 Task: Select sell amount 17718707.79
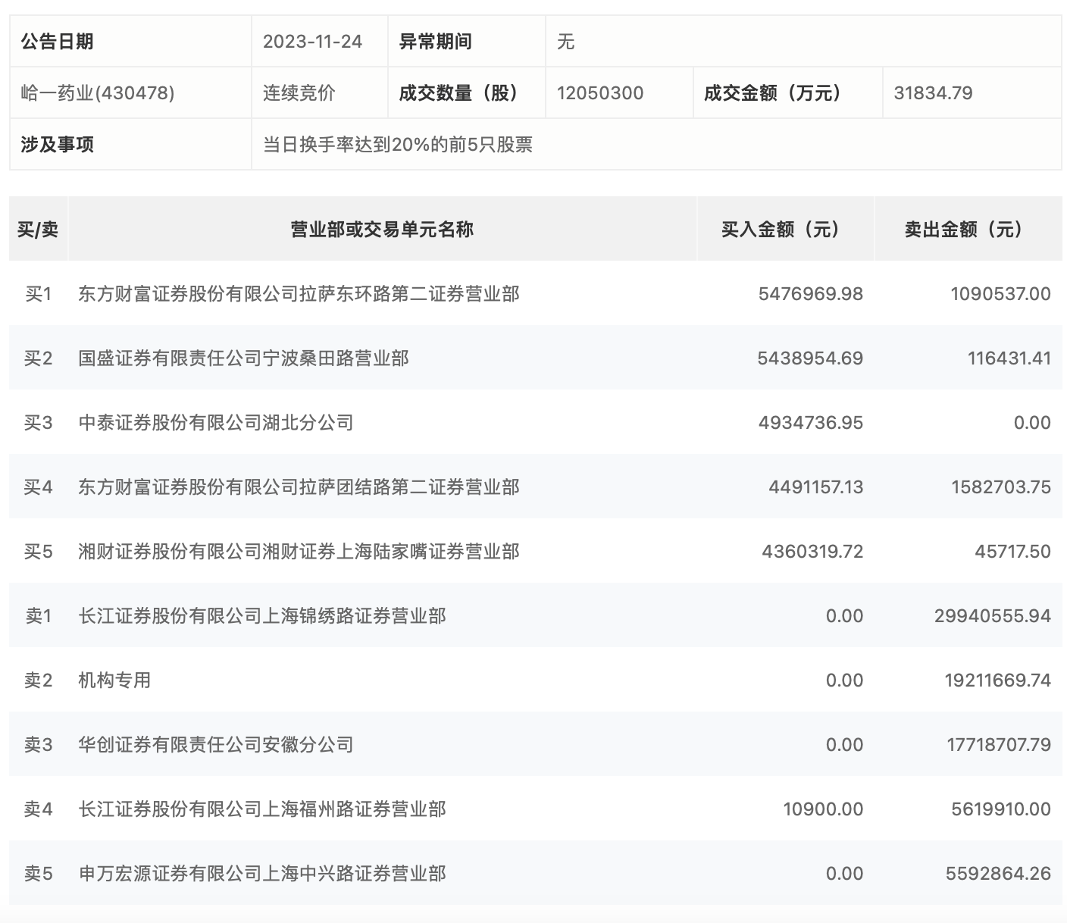pos(999,745)
